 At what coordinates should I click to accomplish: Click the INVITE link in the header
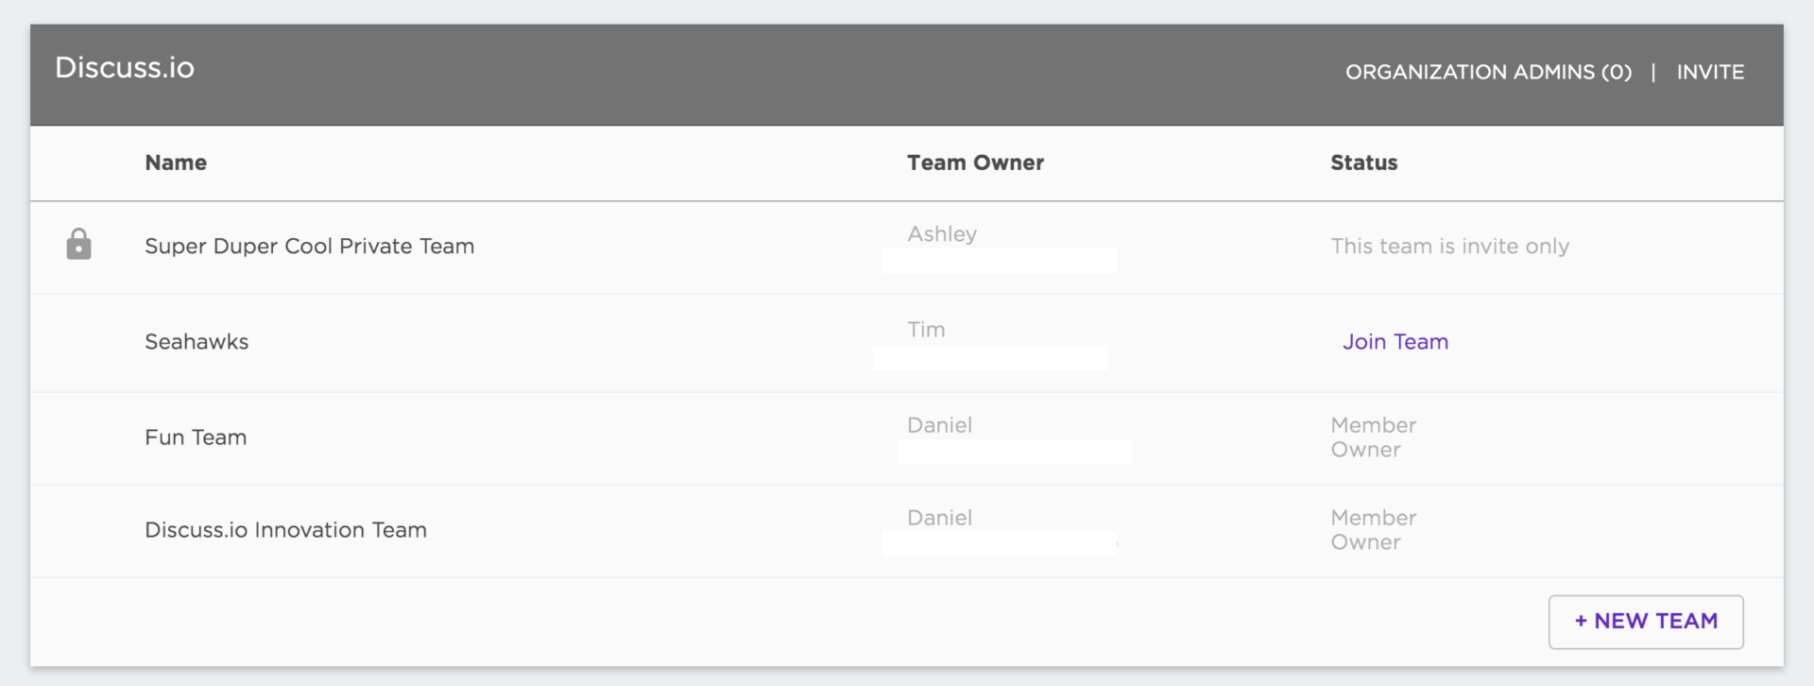click(1710, 73)
